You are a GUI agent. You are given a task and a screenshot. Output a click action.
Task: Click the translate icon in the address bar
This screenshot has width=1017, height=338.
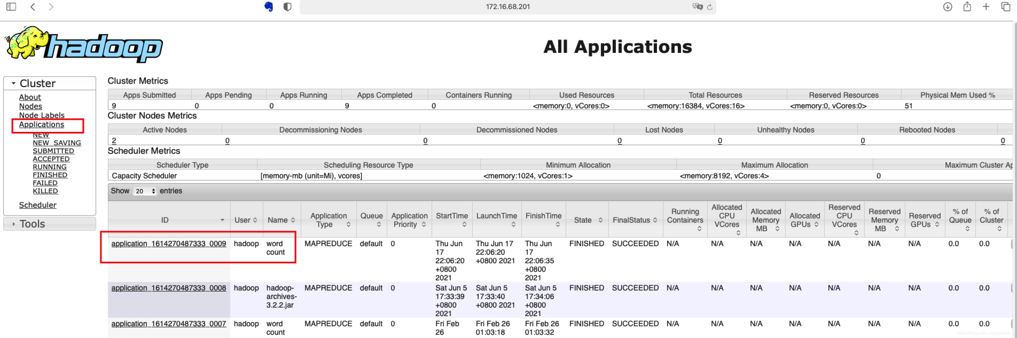(697, 7)
